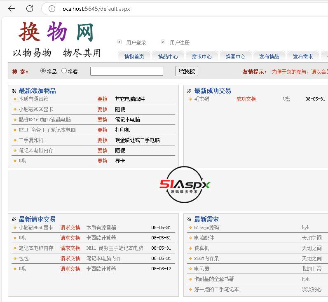Select the 换品 radio button
328x302 pixels.
(x=43, y=71)
